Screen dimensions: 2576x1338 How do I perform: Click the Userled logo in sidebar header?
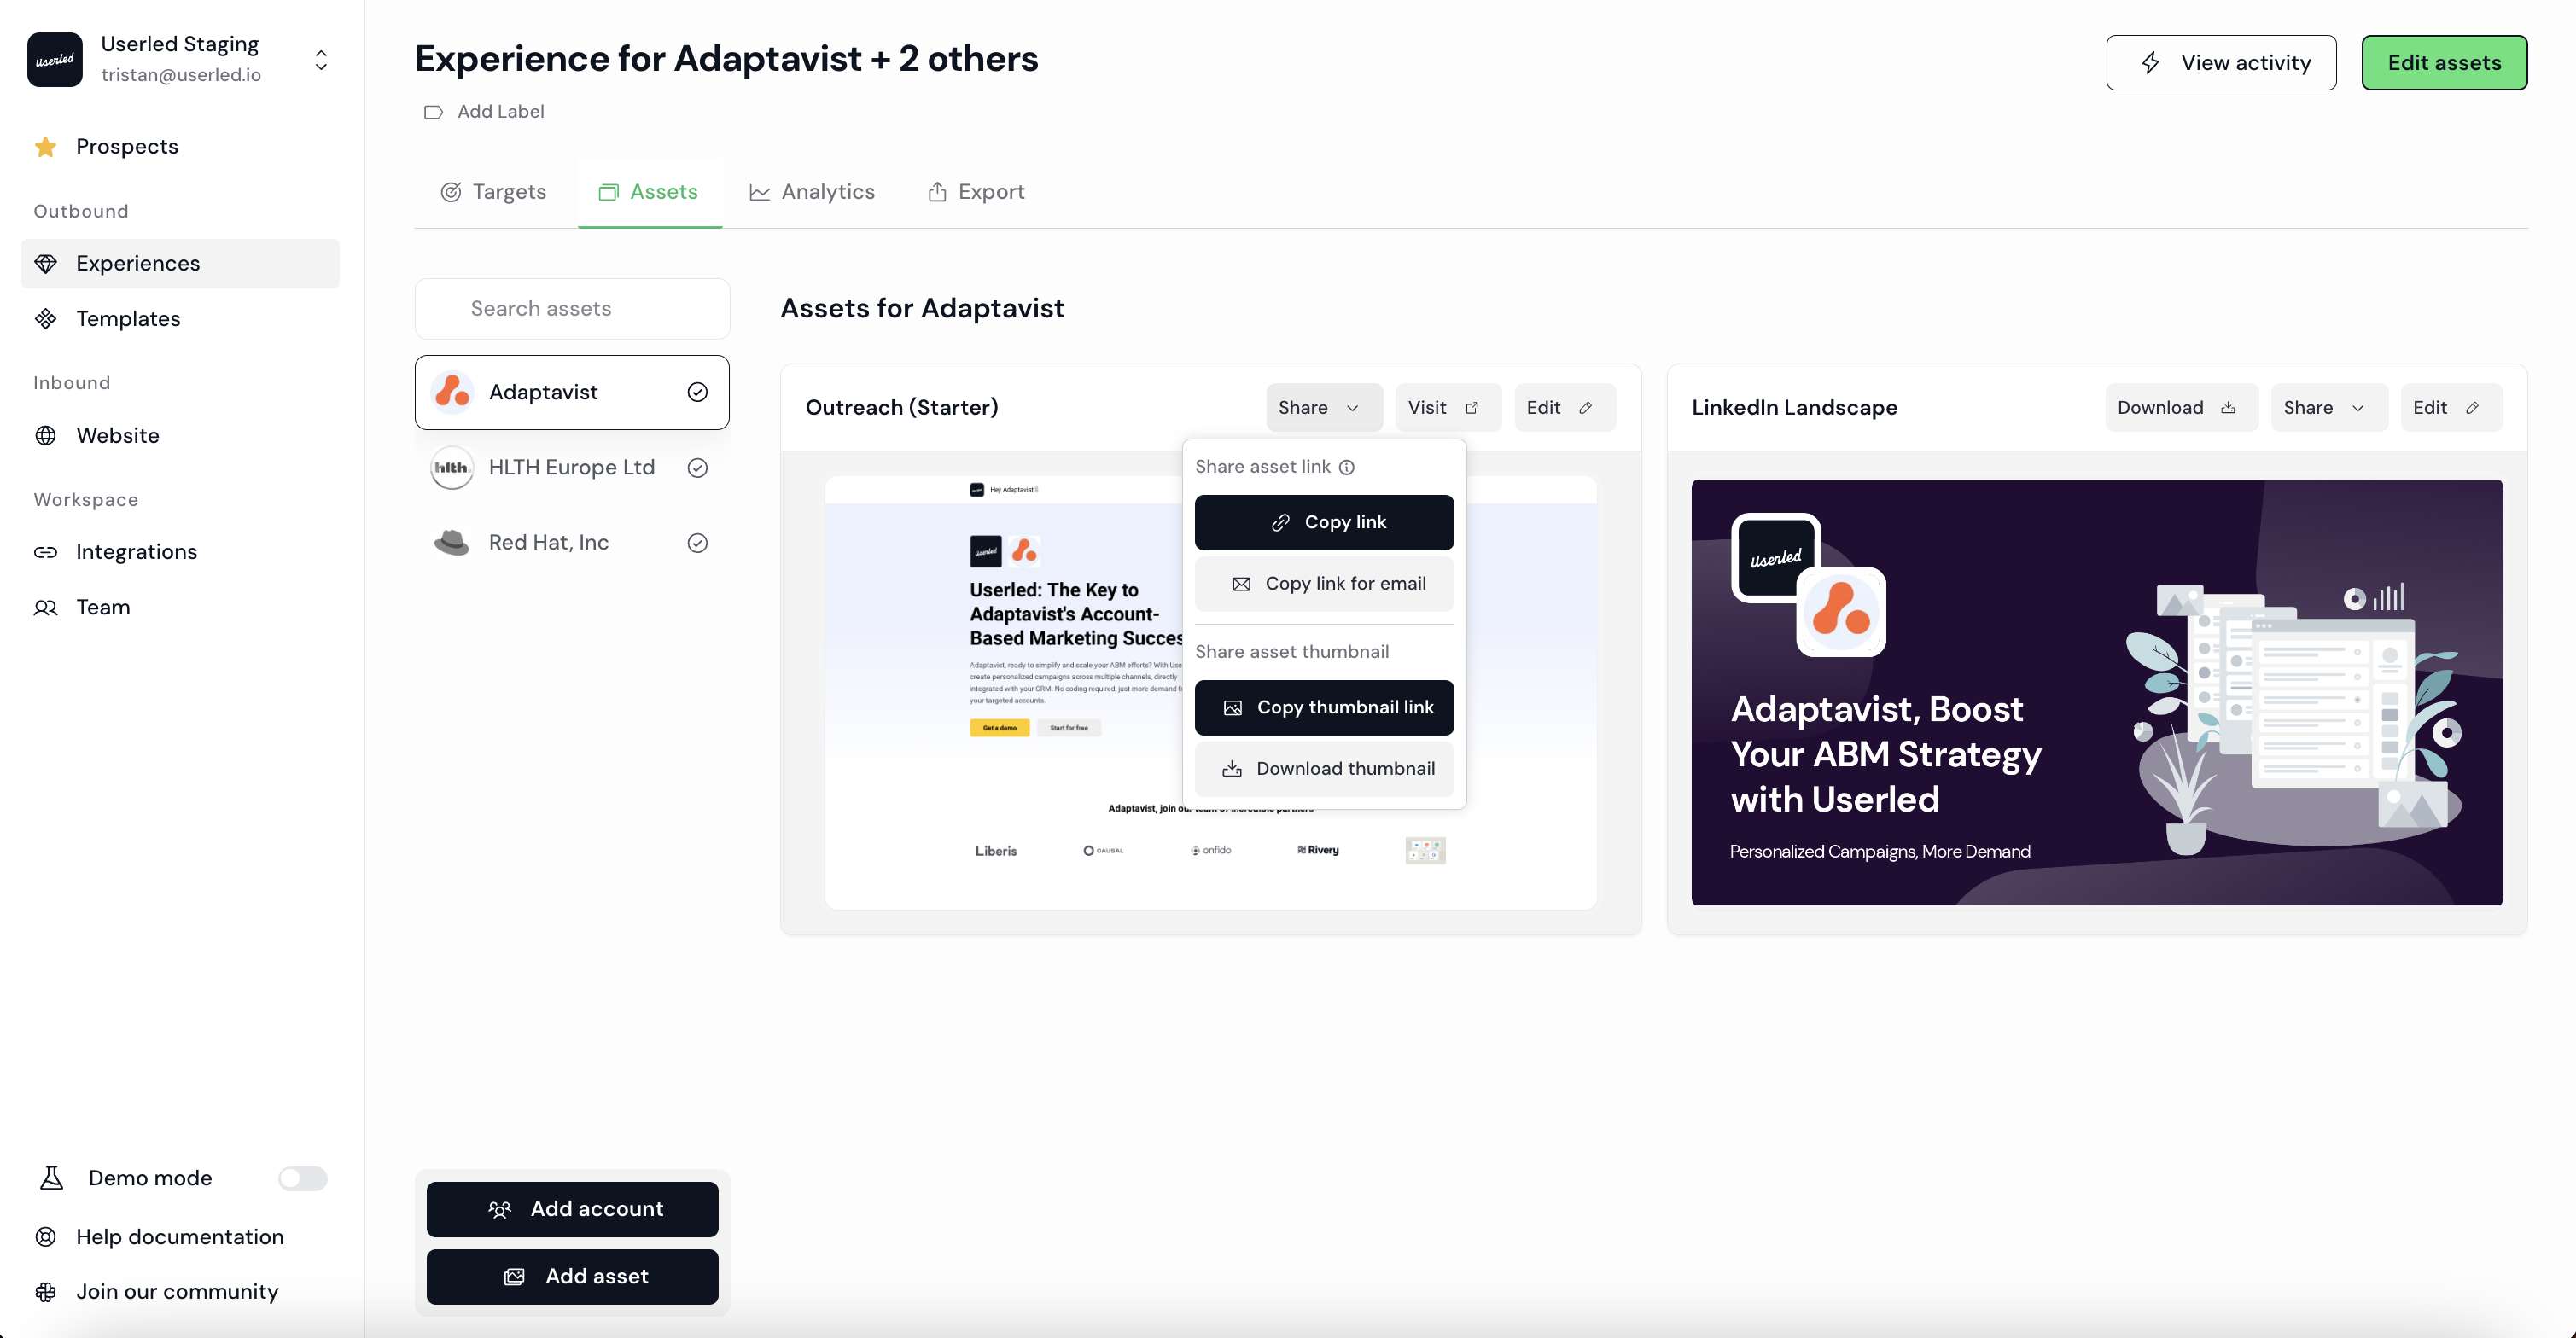(55, 60)
